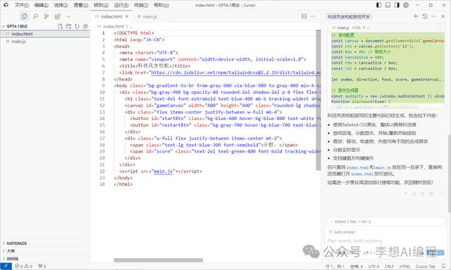451x270 pixels.
Task: Select index.html in the file tree
Action: click(45, 34)
